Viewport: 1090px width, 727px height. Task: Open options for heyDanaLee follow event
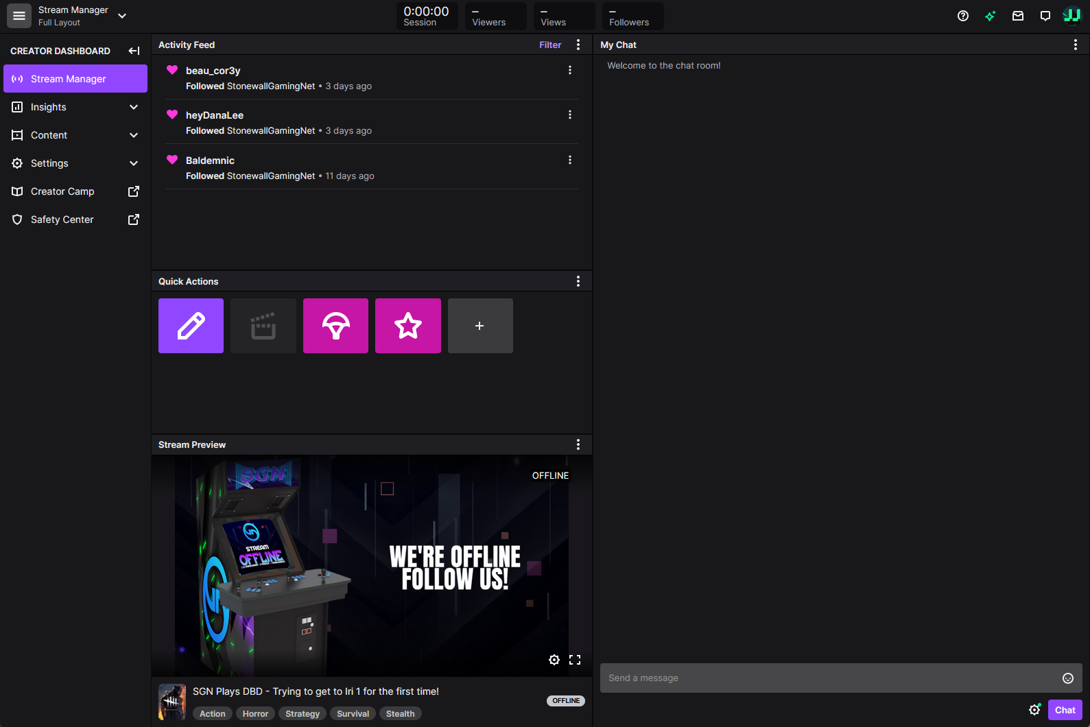tap(570, 115)
